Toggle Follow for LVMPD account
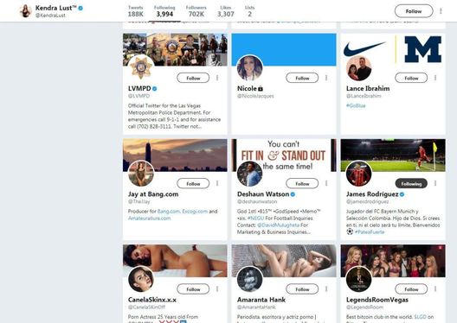Viewport: 457px width, 323px height. (x=193, y=78)
